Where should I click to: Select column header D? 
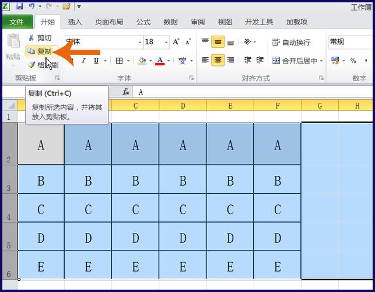coord(183,106)
